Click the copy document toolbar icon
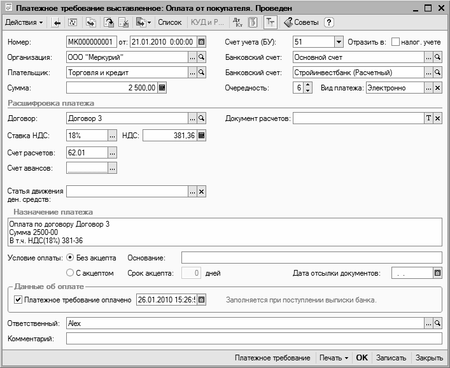The image size is (450, 368). point(90,22)
